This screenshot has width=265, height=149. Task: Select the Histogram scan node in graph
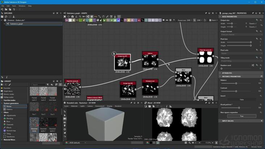tap(150, 87)
